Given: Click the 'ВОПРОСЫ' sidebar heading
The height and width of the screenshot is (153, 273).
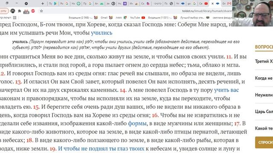Looking at the screenshot, I should [264, 47].
